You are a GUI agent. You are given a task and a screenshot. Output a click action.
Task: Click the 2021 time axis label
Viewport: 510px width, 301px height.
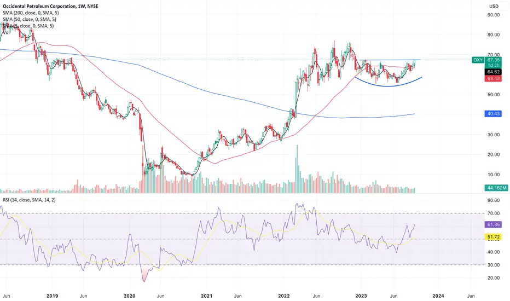(x=206, y=296)
